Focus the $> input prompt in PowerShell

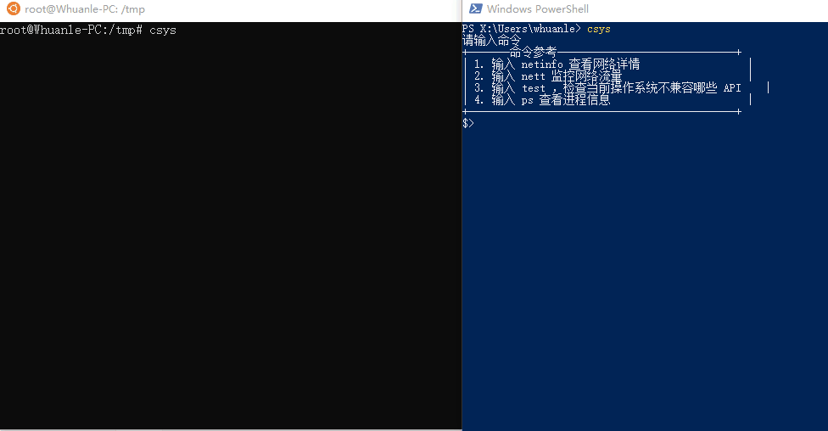468,123
